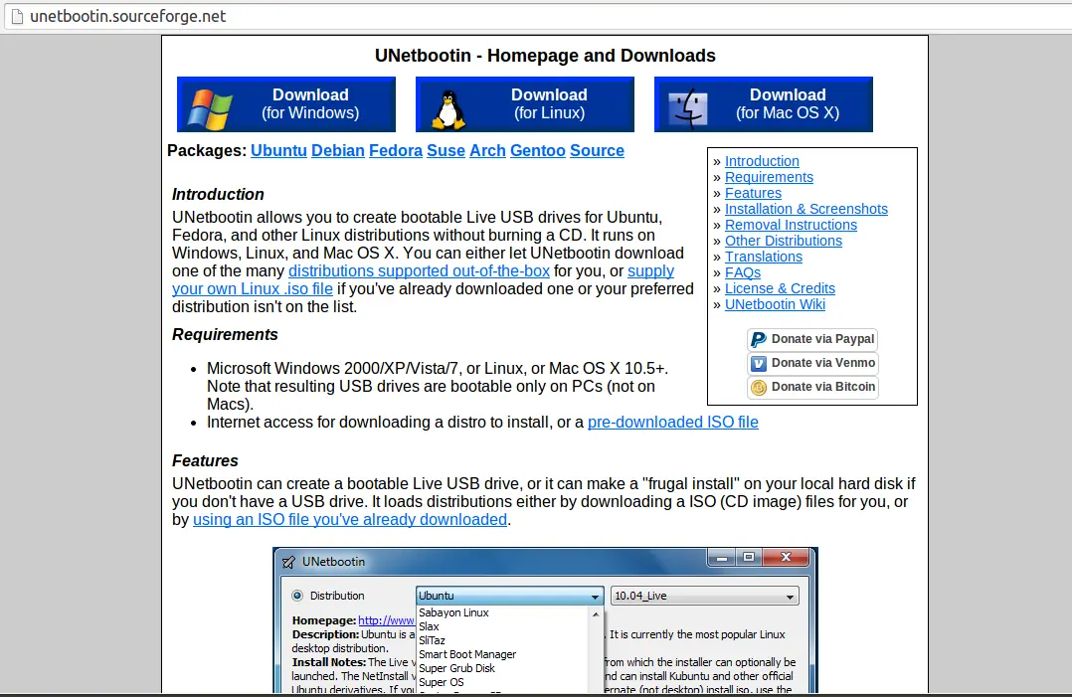Click the Mac Finder face icon

point(687,108)
